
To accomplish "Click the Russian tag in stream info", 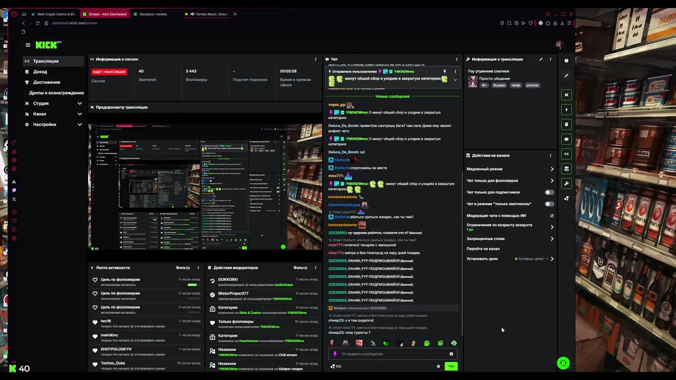I will 499,85.
